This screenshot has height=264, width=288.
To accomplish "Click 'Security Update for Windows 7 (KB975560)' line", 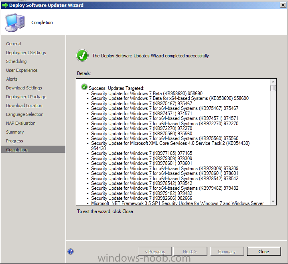I will 142,133.
